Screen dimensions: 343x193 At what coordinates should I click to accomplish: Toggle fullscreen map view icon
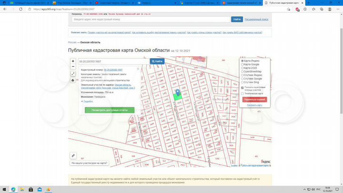[x=73, y=74]
